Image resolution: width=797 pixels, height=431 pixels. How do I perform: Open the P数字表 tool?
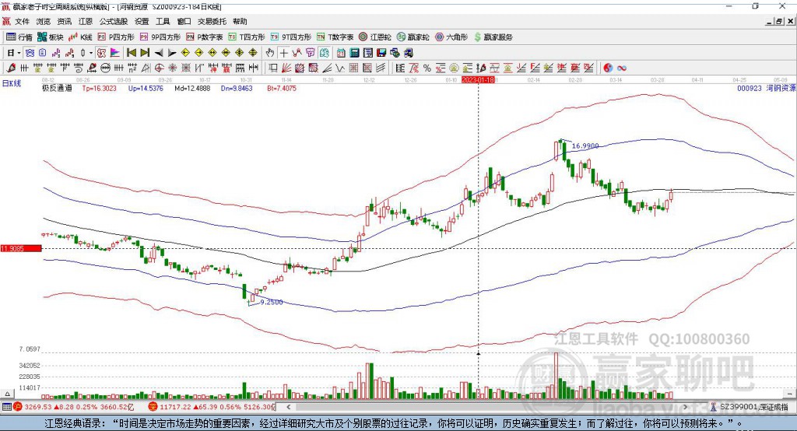tap(205, 37)
